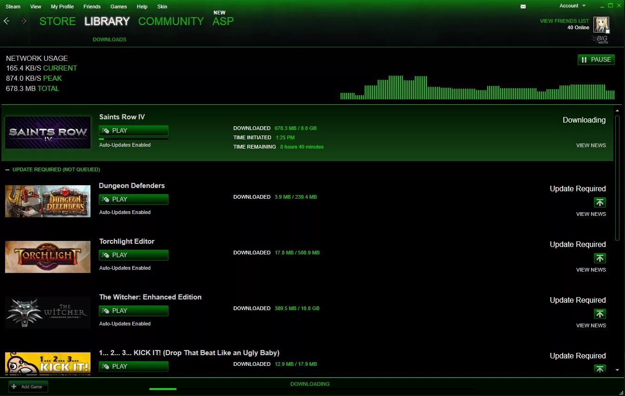This screenshot has width=625, height=396.
Task: Open the Dungeon Defenders thumbnail
Action: (x=48, y=201)
